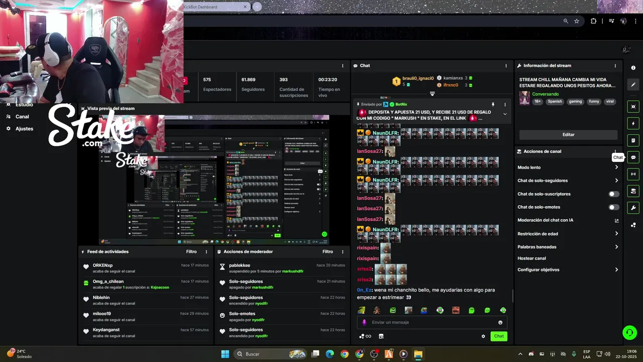The image size is (643, 362).
Task: Toggle the lightning bolt panel icon in sidebar
Action: click(633, 124)
